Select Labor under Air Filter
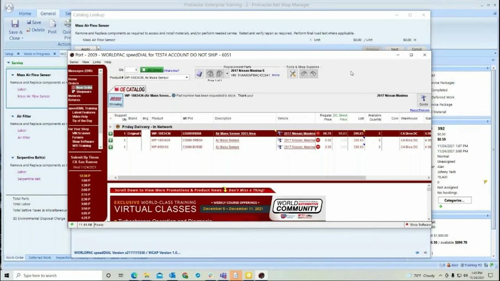Image resolution: width=500 pixels, height=281 pixels. pyautogui.click(x=22, y=130)
